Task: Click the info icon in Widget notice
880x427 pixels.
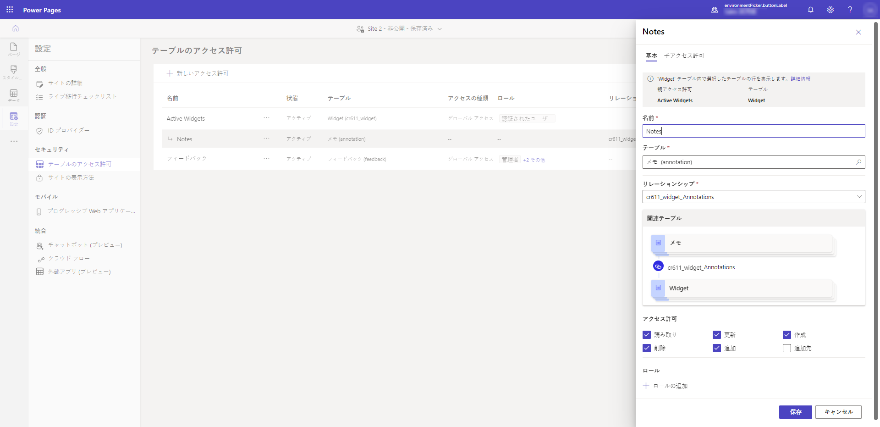Action: tap(650, 79)
